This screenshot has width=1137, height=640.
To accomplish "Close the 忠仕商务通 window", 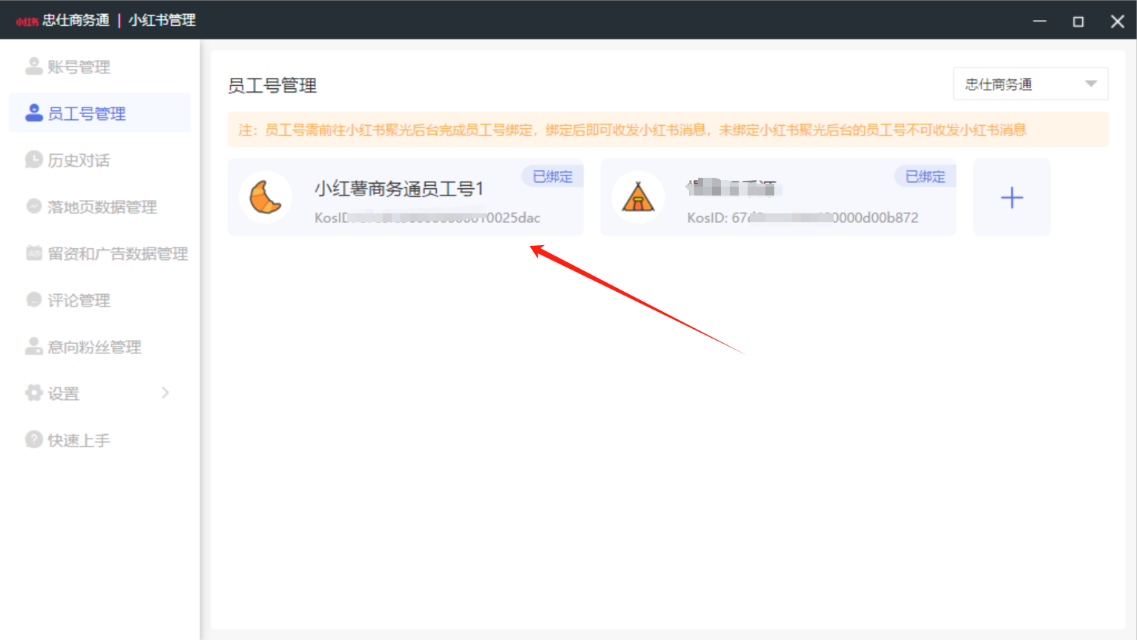I will (1118, 21).
